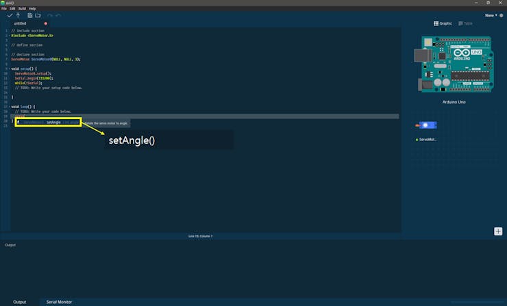
Task: Collapse the void setup function fold arrow
Action: click(10, 69)
